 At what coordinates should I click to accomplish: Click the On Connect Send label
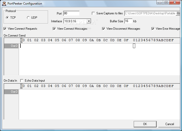coord(15,36)
